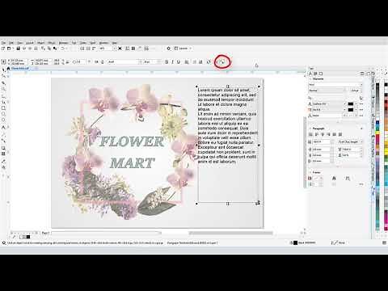
Task: Click the text fill color swatch in docker
Action: (x=350, y=103)
